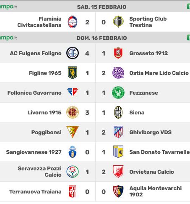Select the Ghiviborgo VDS shield
Image resolution: width=190 pixels, height=204 pixels.
(118, 132)
